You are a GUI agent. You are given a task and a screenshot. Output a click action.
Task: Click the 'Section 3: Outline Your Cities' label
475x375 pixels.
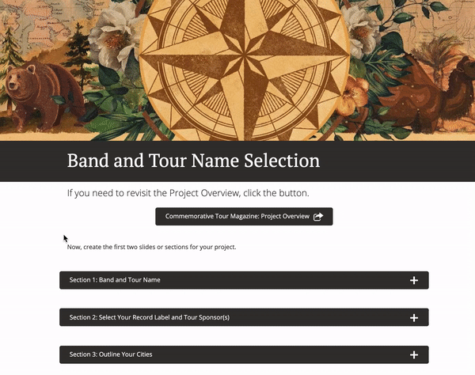[111, 354]
